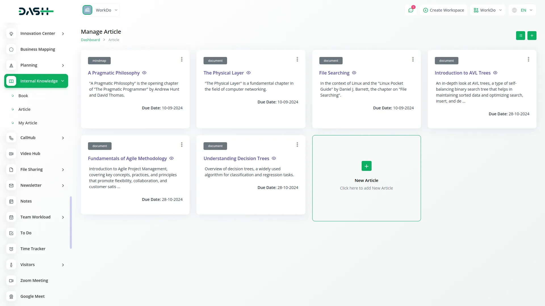Click the Notes sidebar icon

pyautogui.click(x=11, y=201)
